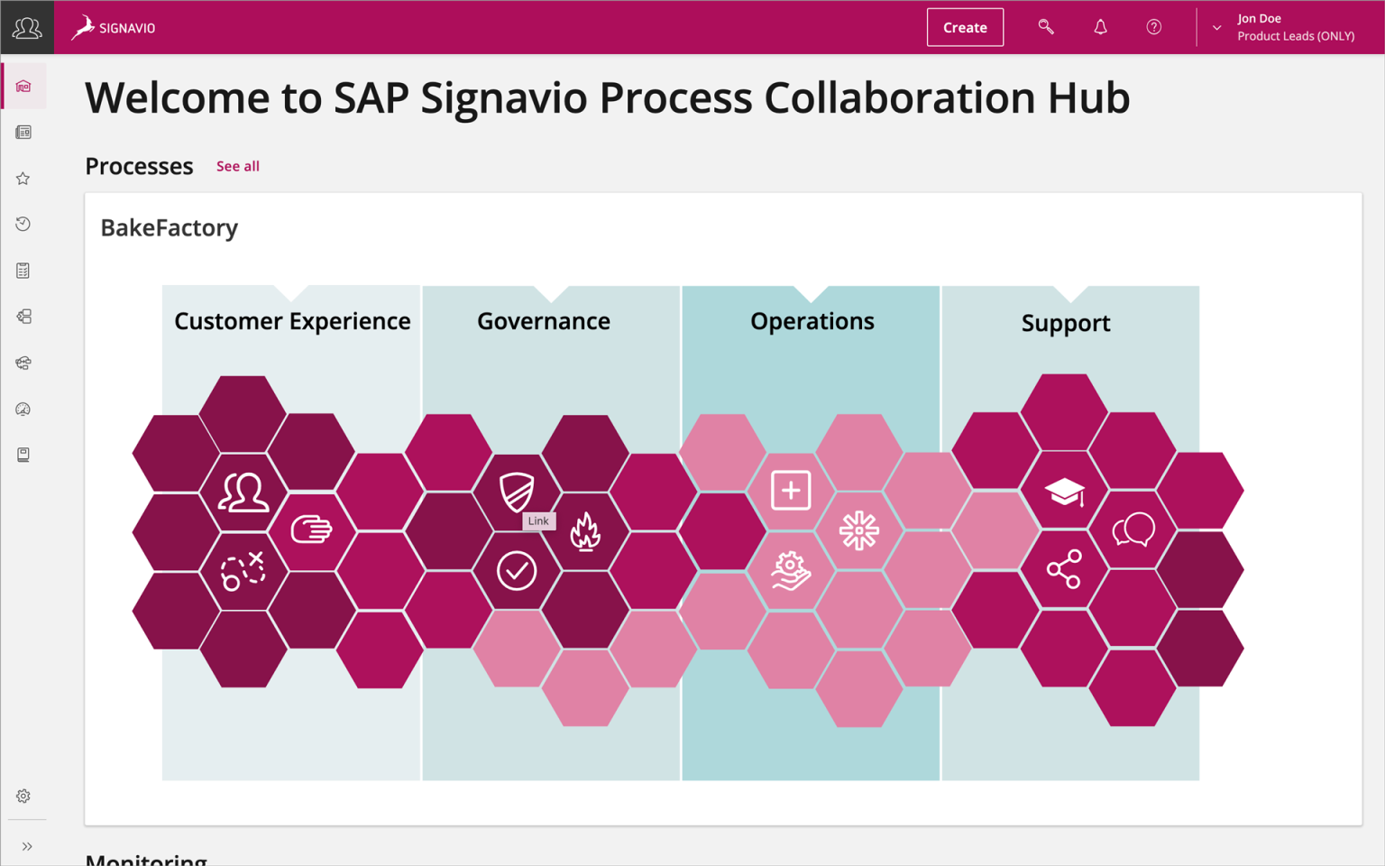Screen dimensions: 1385x866
Task: Select the Customer Experience category header
Action: pyautogui.click(x=291, y=321)
